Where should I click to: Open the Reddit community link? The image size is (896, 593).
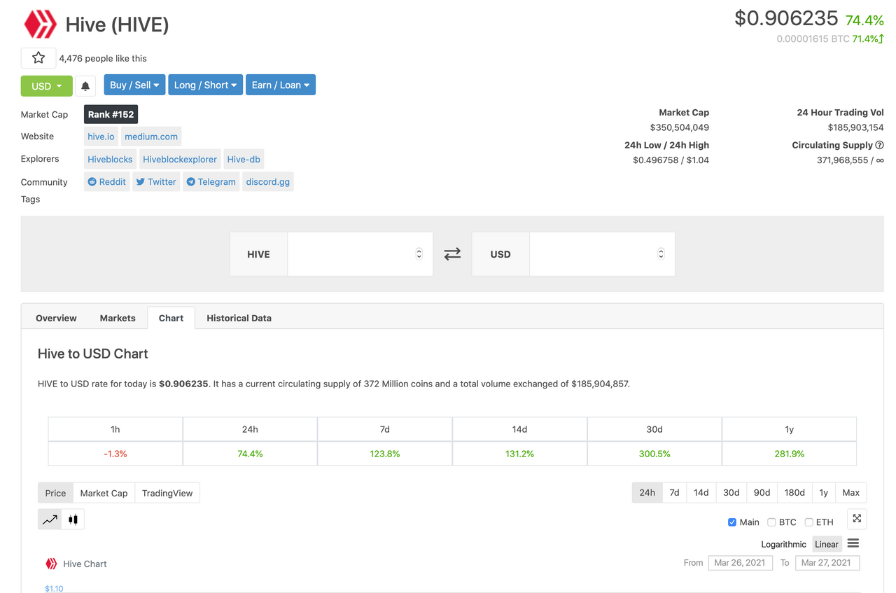[x=106, y=181]
